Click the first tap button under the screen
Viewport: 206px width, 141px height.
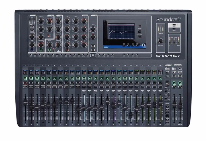pos(124,45)
